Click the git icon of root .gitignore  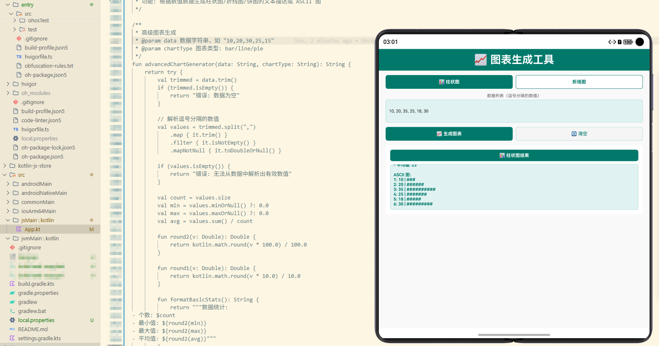12,247
